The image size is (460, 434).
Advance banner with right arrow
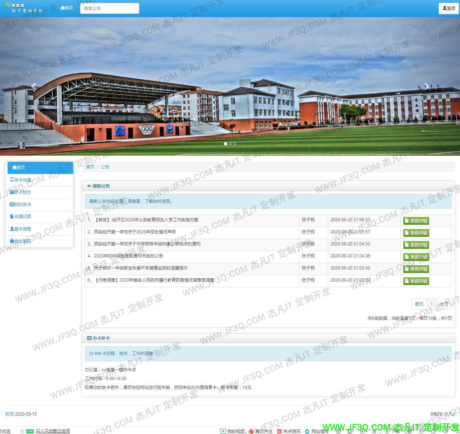[x=426, y=86]
